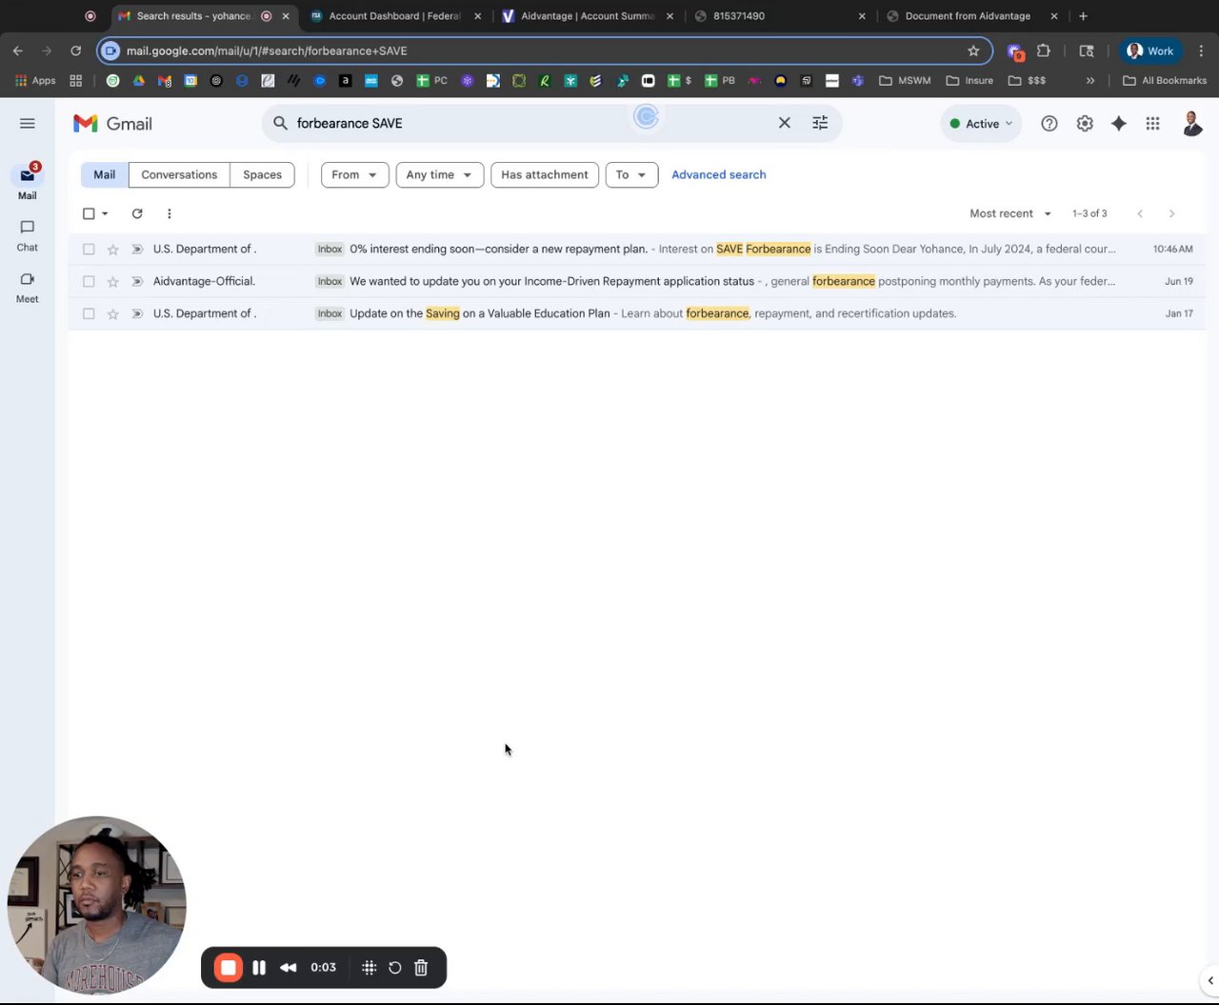This screenshot has height=1005, width=1219.
Task: Open Gmail support help icon
Action: [1049, 123]
